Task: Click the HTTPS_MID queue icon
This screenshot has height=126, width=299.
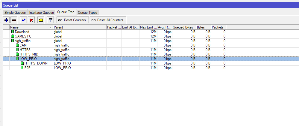Action: [x=17, y=54]
